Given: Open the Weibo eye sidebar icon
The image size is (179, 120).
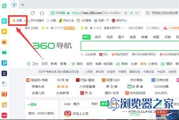Looking at the screenshot, I should pos(4,42).
